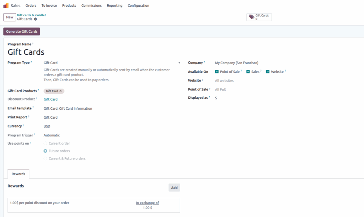The width and height of the screenshot is (364, 217).
Task: Click the help mark next to Company
Action: pos(204,62)
